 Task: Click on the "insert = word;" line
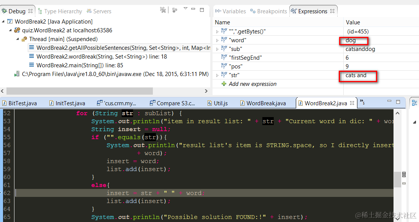pos(133,161)
